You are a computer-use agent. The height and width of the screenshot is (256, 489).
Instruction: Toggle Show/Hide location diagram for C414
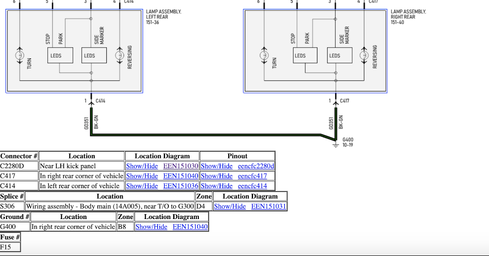click(142, 186)
